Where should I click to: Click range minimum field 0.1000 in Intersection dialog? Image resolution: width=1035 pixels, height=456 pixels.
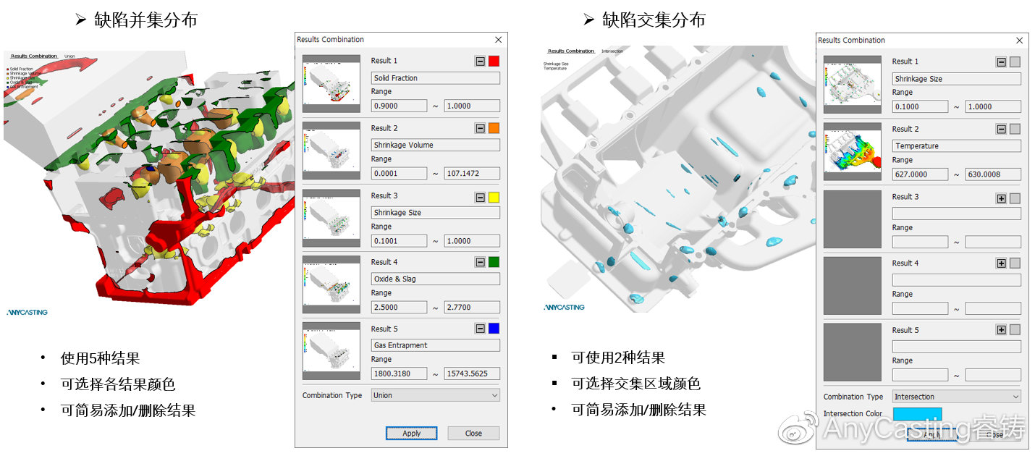click(x=920, y=106)
